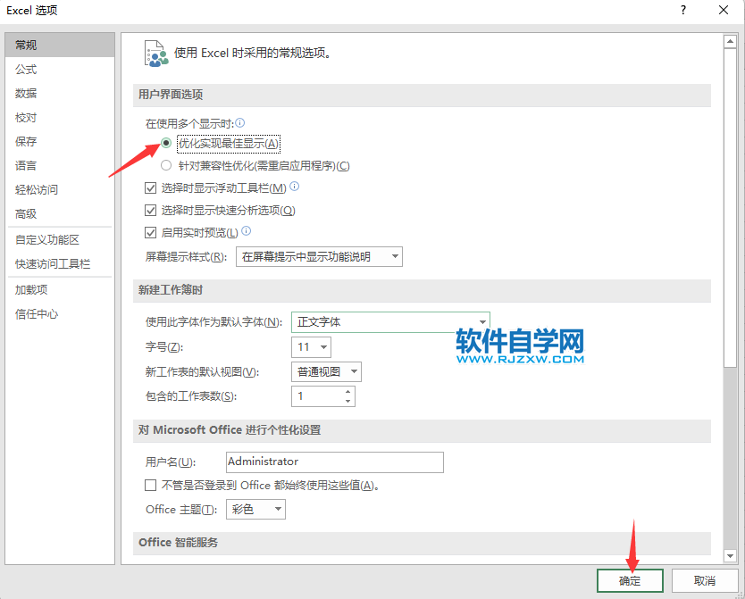Close the Excel 选项 dialog
745x599 pixels.
pos(724,10)
